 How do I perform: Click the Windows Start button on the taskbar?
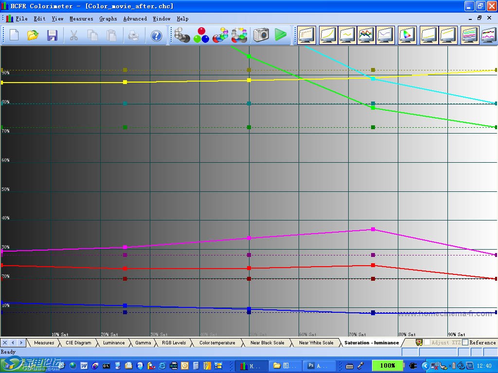[29, 365]
